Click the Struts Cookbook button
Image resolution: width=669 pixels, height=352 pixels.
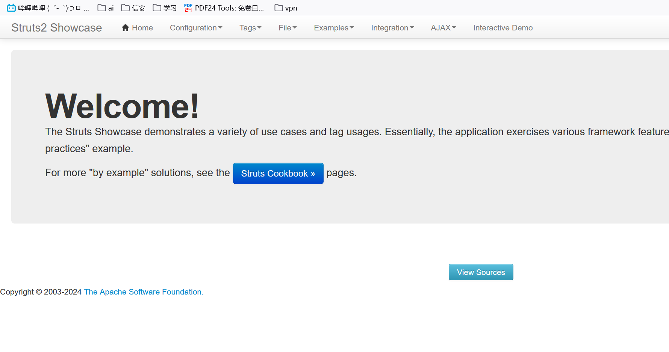coord(278,173)
